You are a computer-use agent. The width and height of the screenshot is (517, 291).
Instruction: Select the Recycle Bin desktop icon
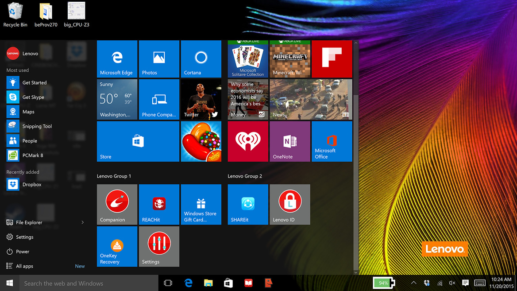coord(15,15)
